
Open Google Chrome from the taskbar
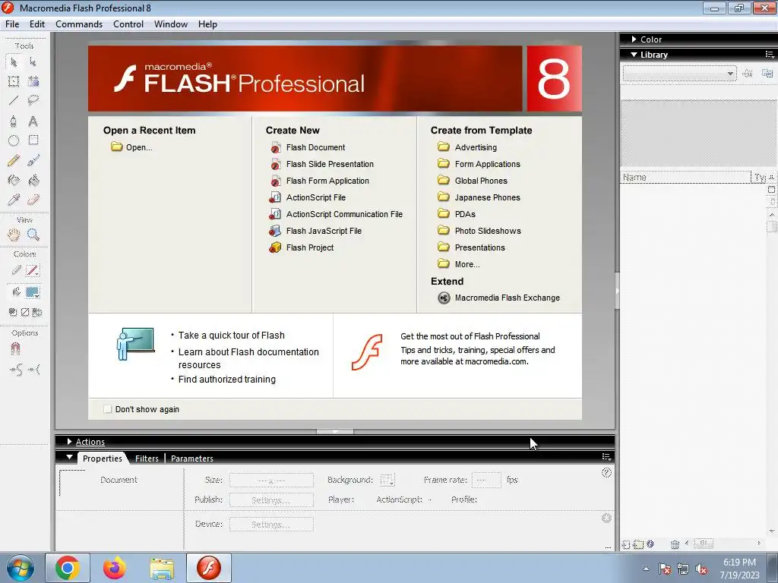coord(68,568)
